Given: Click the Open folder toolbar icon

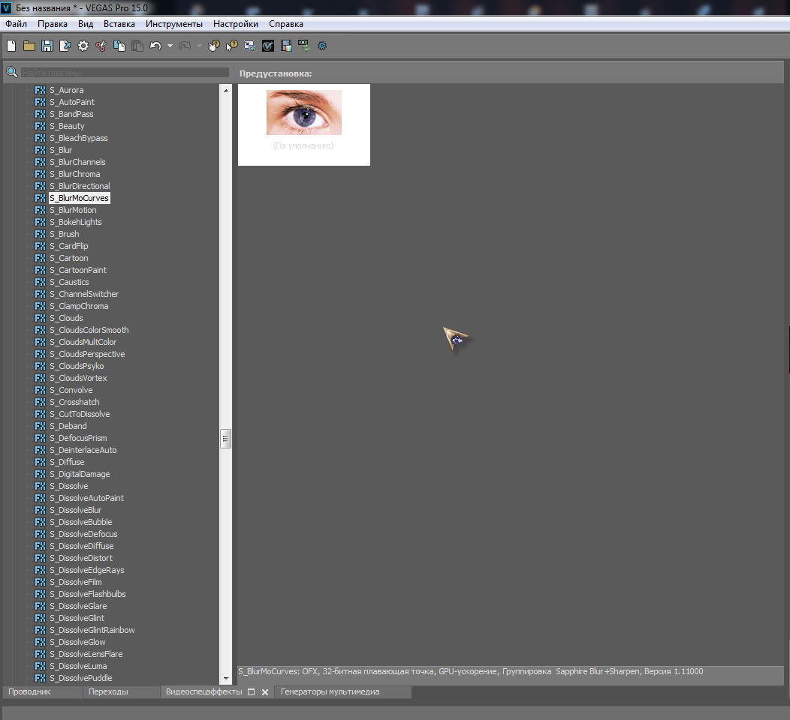Looking at the screenshot, I should click(x=29, y=46).
